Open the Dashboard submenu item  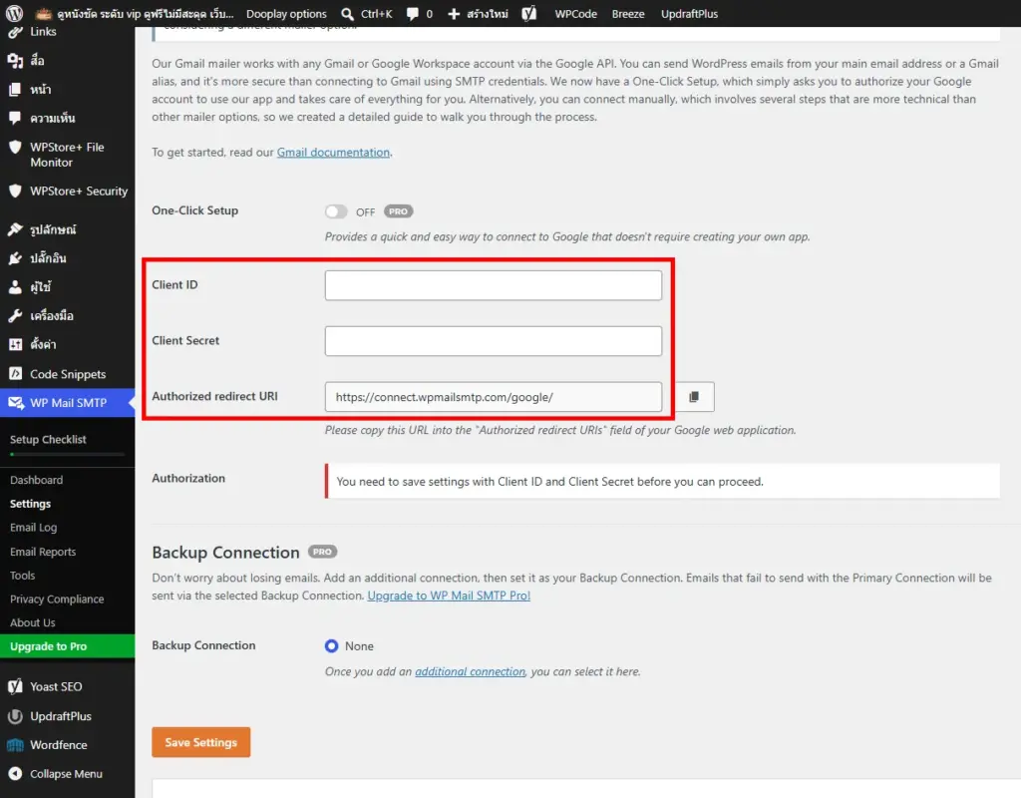click(x=37, y=480)
